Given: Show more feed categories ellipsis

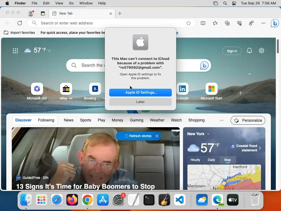Looking at the screenshot, I should click(222, 120).
